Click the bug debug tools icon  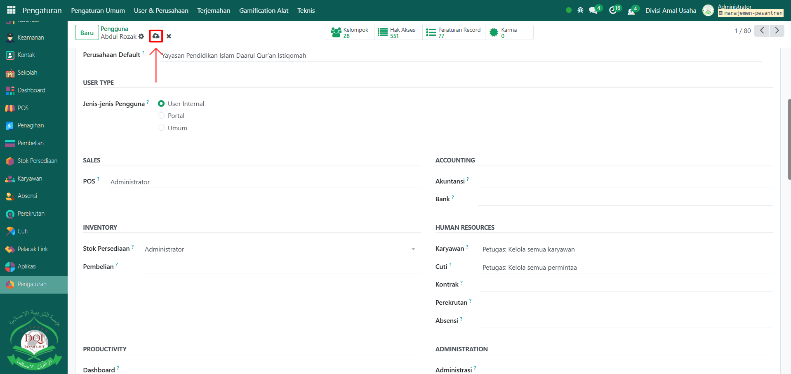pos(580,10)
